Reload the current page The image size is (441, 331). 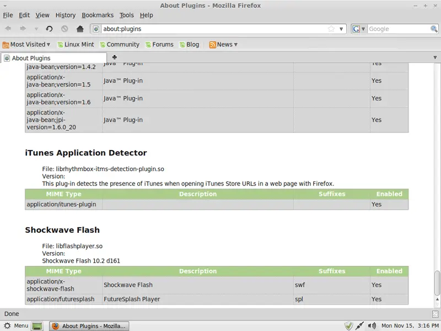(x=49, y=29)
